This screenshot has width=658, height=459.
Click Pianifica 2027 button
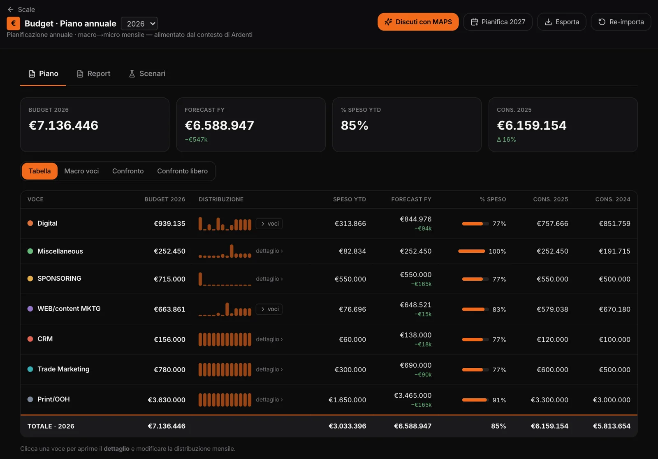[x=498, y=22]
